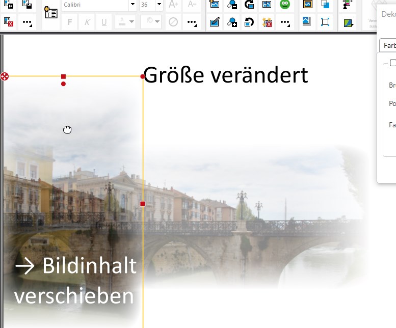Open the font size 36 dropdown
Screen dimensions: 396x328
coord(159,5)
